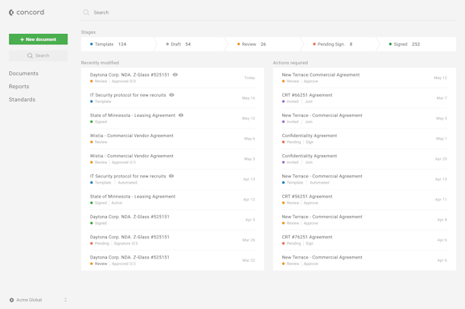The width and height of the screenshot is (465, 309).
Task: Click the magnifier icon in sidebar search
Action: pos(30,56)
